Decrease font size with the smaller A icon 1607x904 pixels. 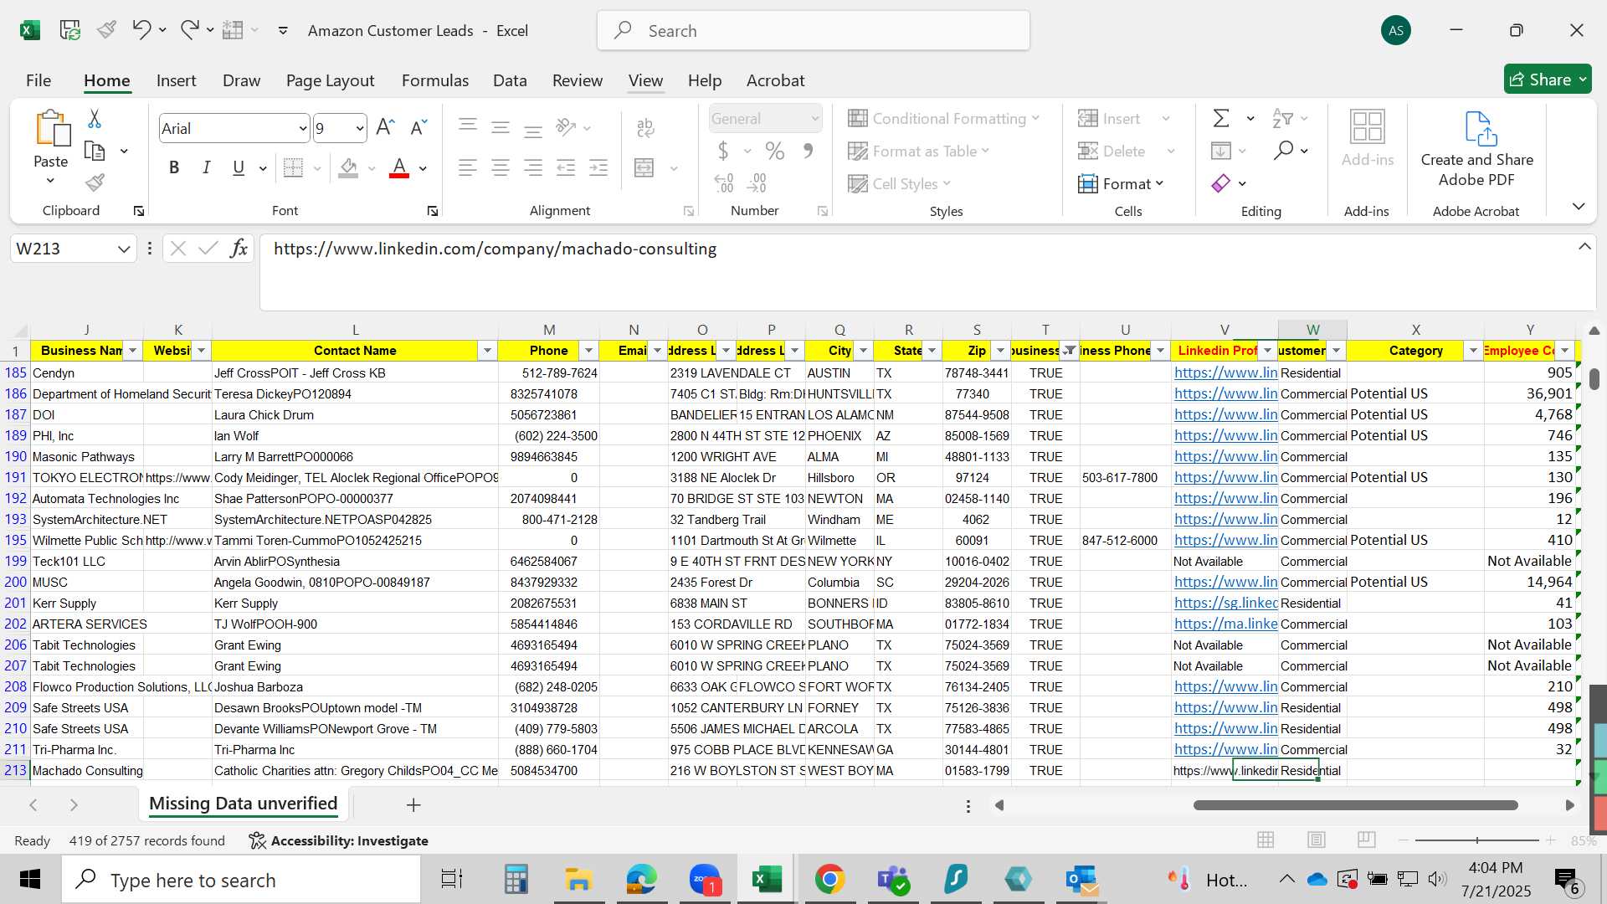click(x=418, y=127)
